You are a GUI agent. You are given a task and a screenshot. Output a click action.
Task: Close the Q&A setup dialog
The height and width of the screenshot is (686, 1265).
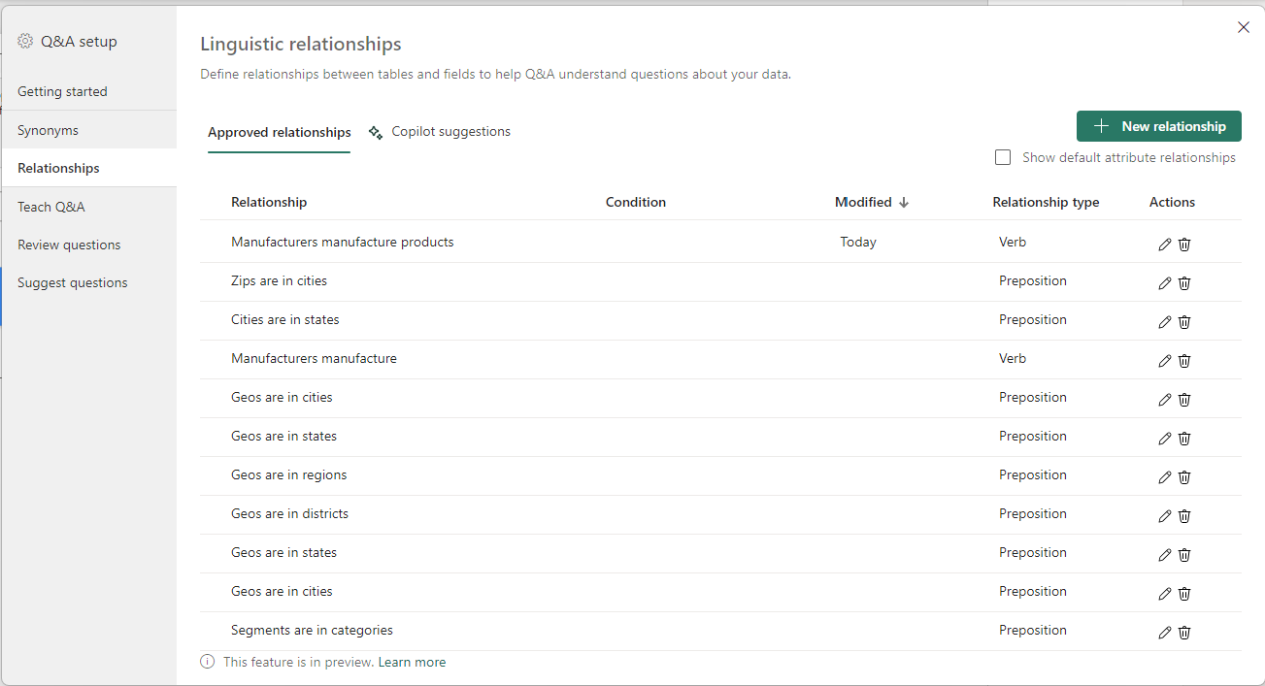1244,27
